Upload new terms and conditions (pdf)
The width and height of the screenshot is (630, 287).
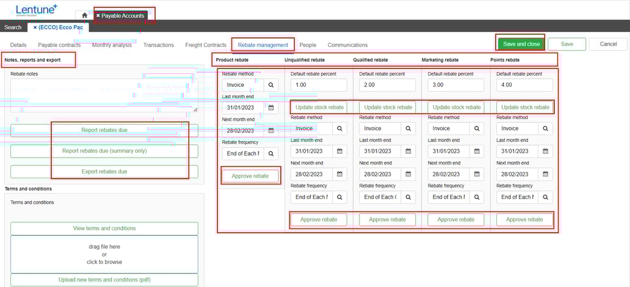(104, 280)
